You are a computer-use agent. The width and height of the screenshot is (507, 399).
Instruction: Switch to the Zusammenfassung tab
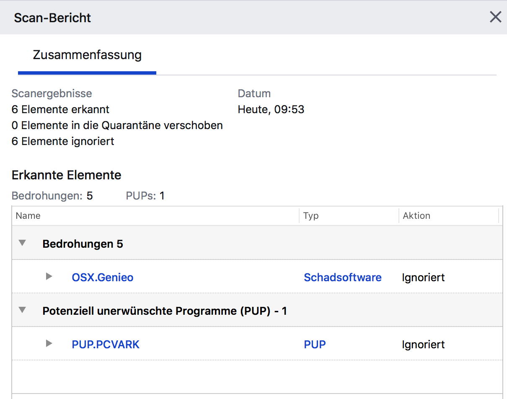(87, 55)
